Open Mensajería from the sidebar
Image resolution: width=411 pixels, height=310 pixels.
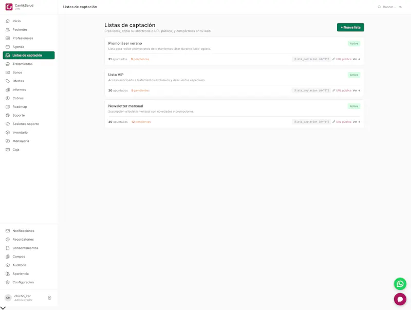pyautogui.click(x=29, y=141)
